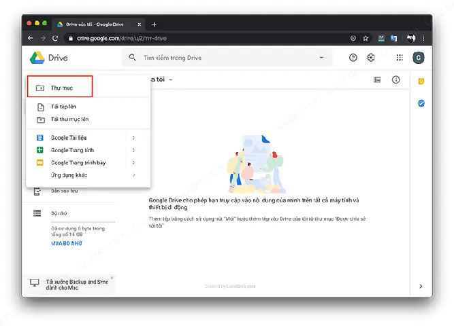The image size is (454, 326).
Task: Close the Drive browser tab
Action: point(140,24)
